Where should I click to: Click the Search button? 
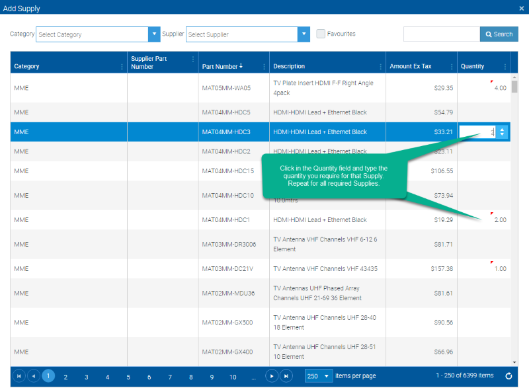click(x=499, y=34)
